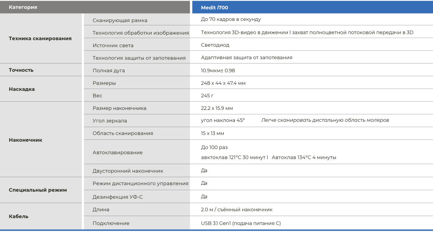The height and width of the screenshot is (234, 433).
Task: Click the italic note about scanning molars
Action: point(325,120)
